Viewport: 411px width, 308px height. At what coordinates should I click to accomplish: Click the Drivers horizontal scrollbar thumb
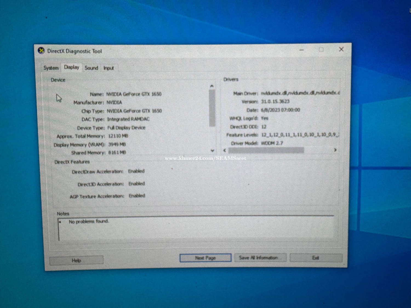point(266,150)
